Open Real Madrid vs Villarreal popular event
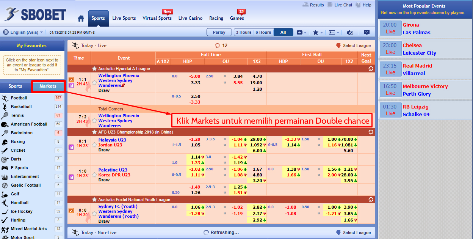Image resolution: width=473 pixels, height=239 pixels. tap(426, 69)
